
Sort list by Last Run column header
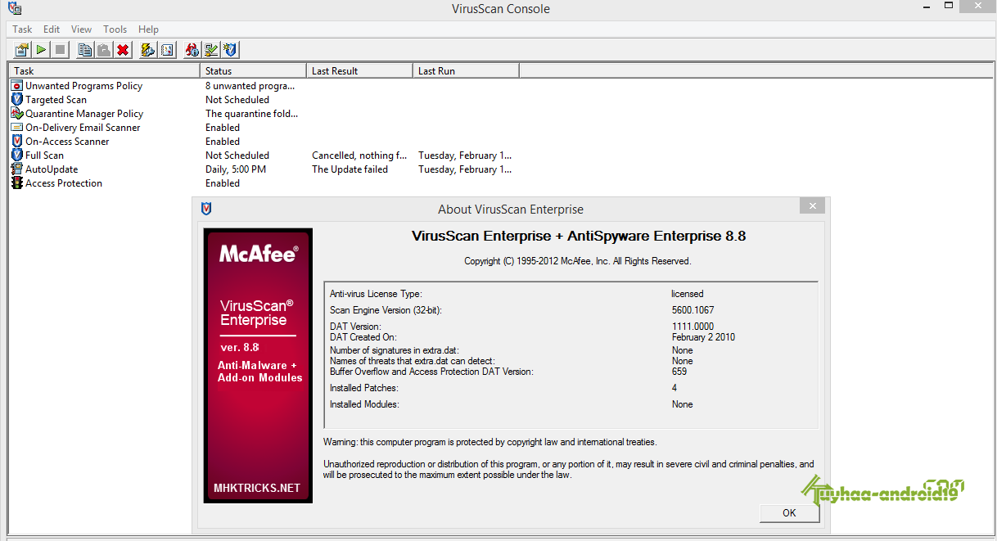point(466,71)
